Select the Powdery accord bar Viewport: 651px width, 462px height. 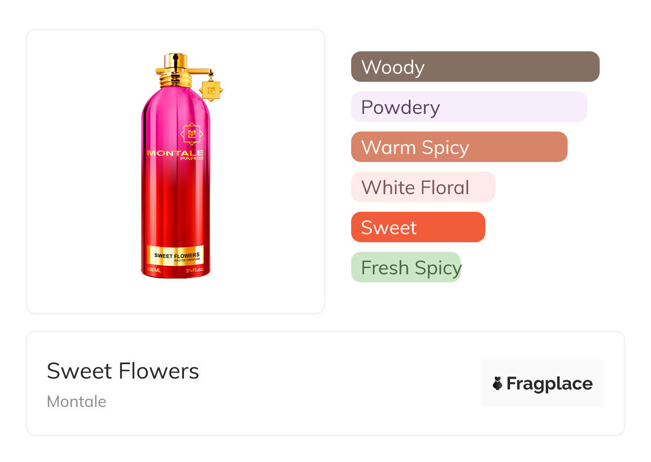click(469, 107)
